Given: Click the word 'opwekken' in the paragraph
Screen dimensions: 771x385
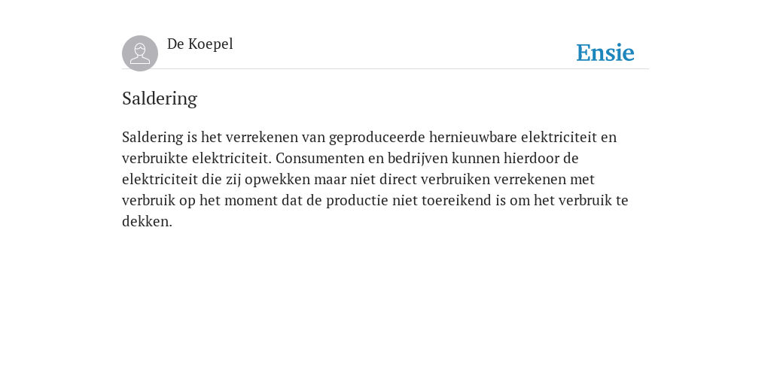Looking at the screenshot, I should pyautogui.click(x=277, y=179).
